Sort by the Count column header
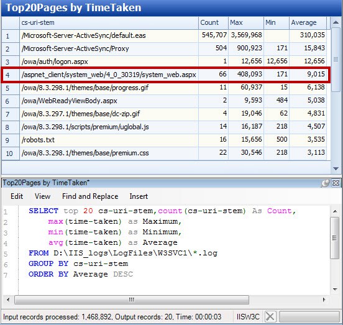This screenshot has width=343, height=325. 213,22
